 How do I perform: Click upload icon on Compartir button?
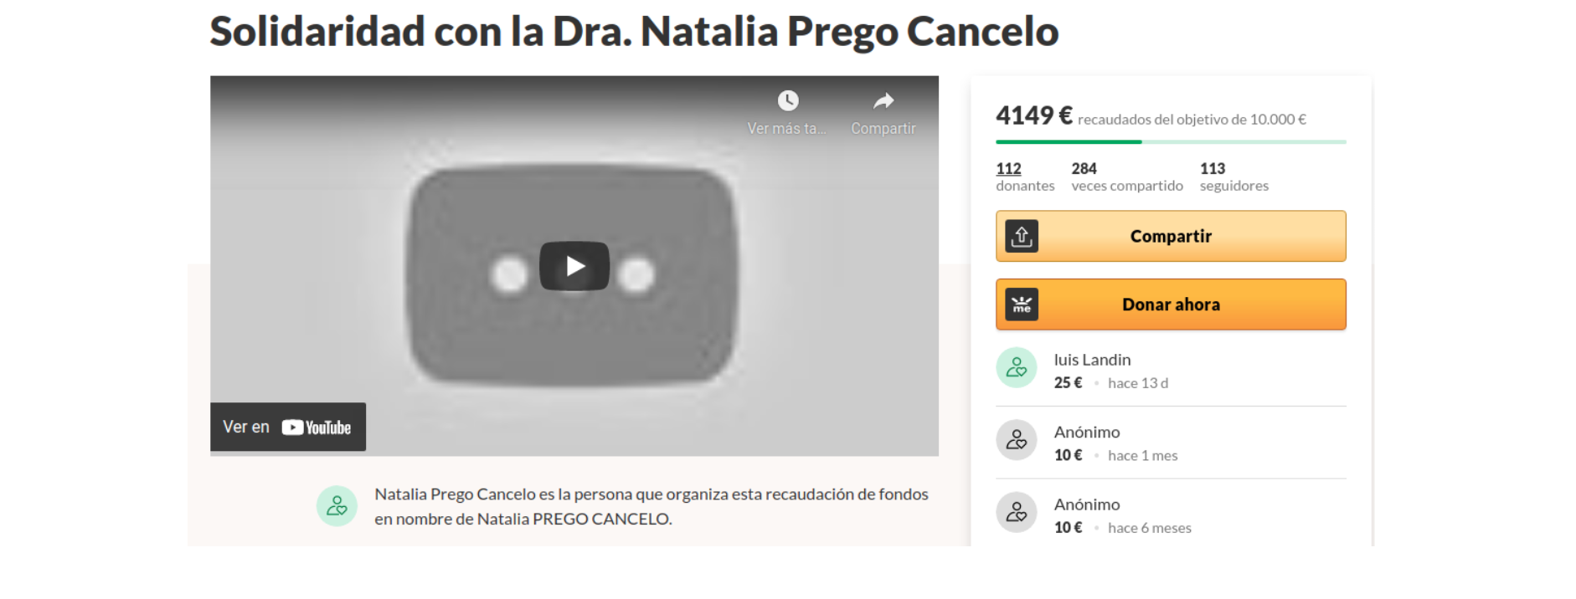point(1022,237)
